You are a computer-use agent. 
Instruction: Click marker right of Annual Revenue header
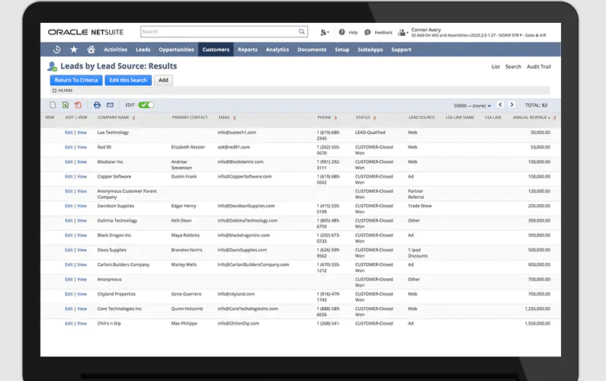(x=555, y=118)
